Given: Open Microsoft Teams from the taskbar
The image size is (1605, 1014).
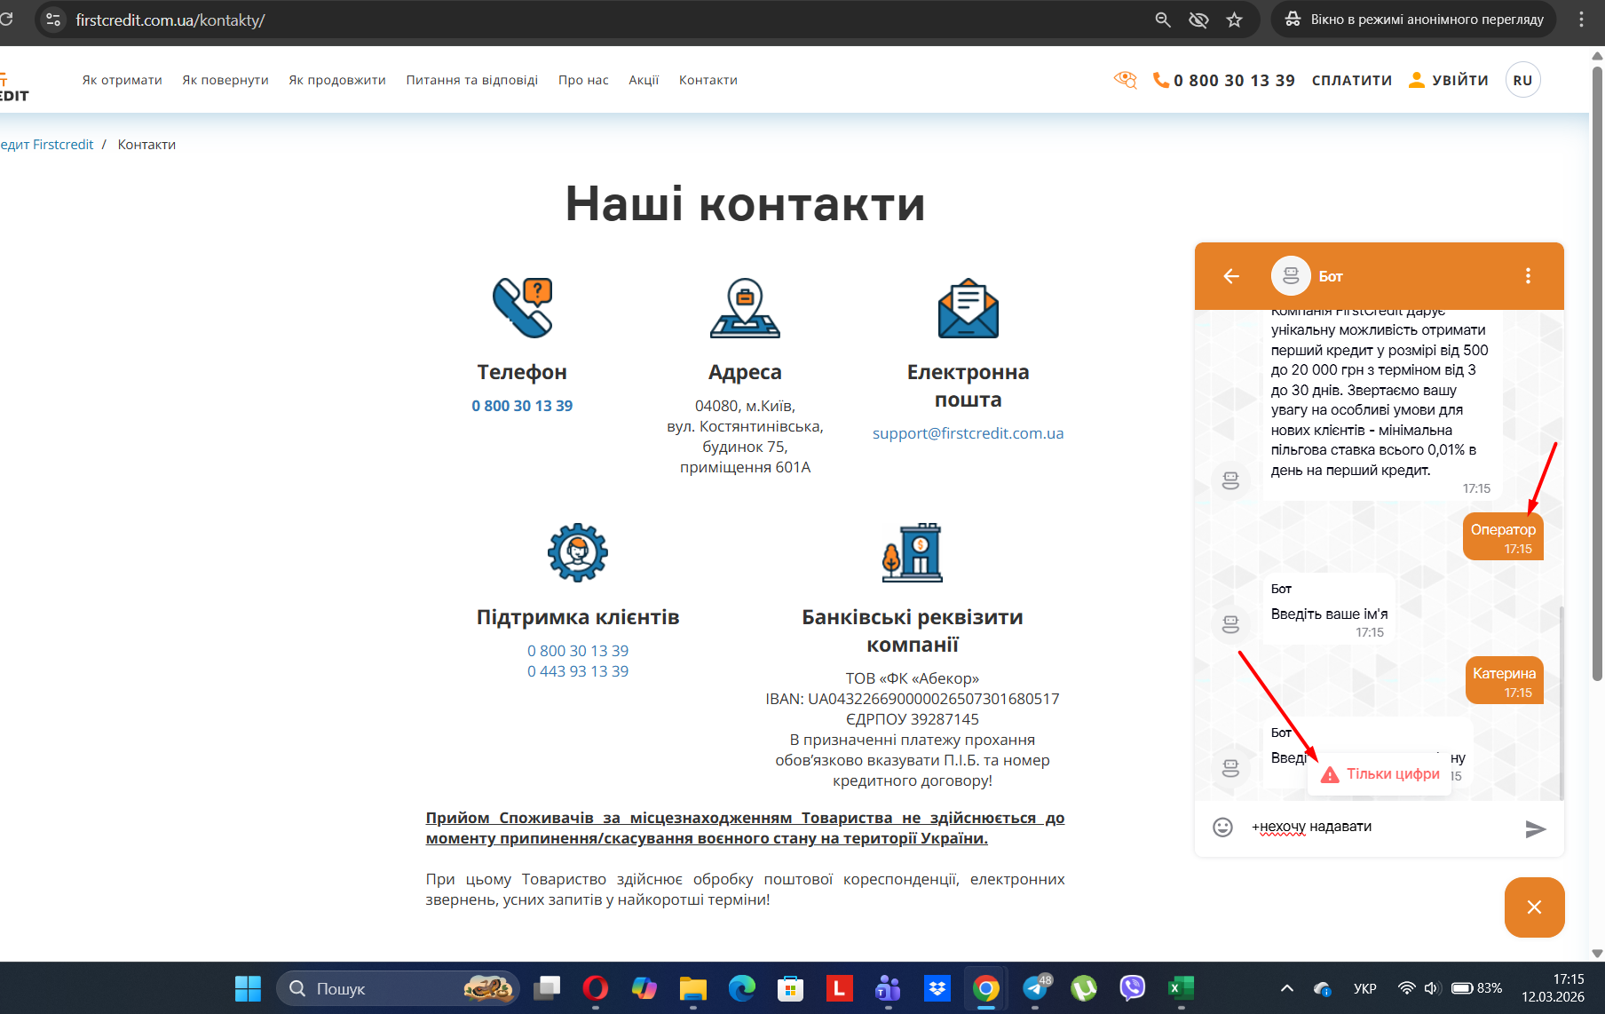Looking at the screenshot, I should [888, 988].
